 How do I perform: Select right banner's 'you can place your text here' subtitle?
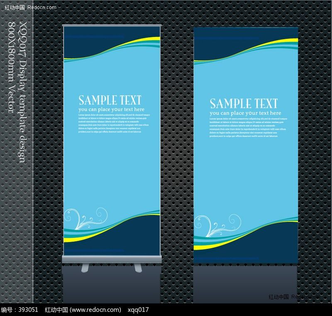pos(245,113)
